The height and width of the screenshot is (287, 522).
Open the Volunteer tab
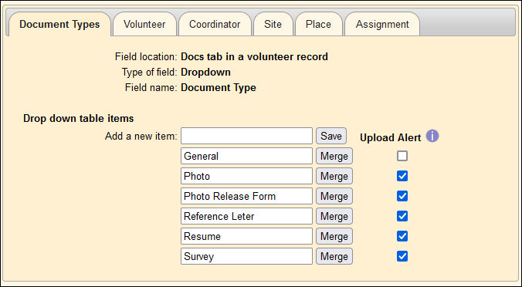click(x=144, y=24)
